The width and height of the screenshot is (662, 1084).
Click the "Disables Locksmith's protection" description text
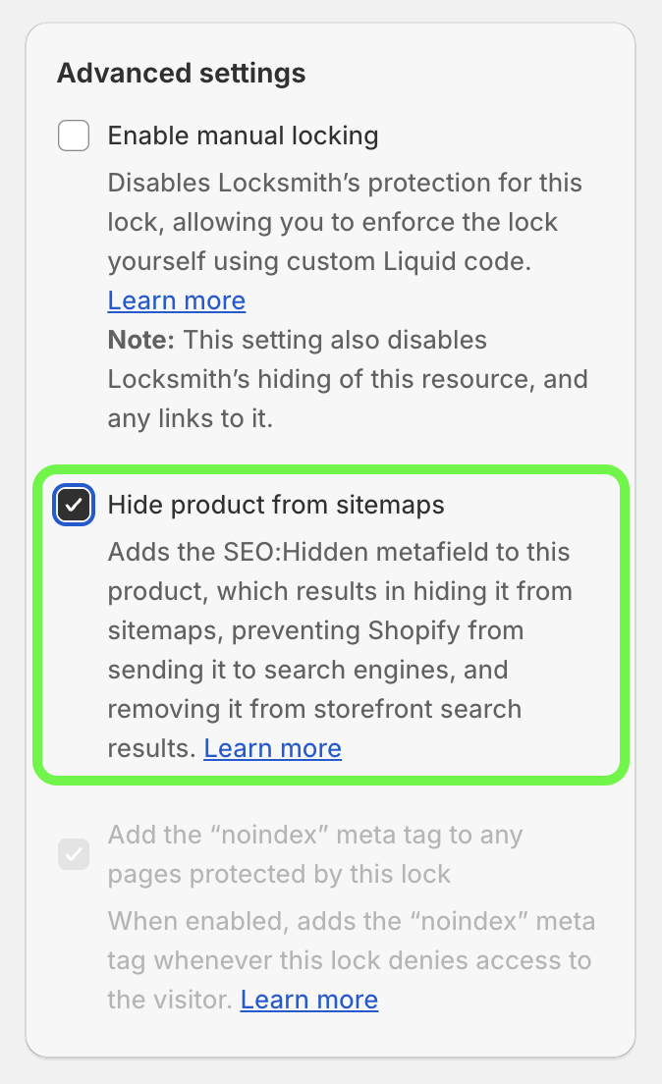[344, 184]
